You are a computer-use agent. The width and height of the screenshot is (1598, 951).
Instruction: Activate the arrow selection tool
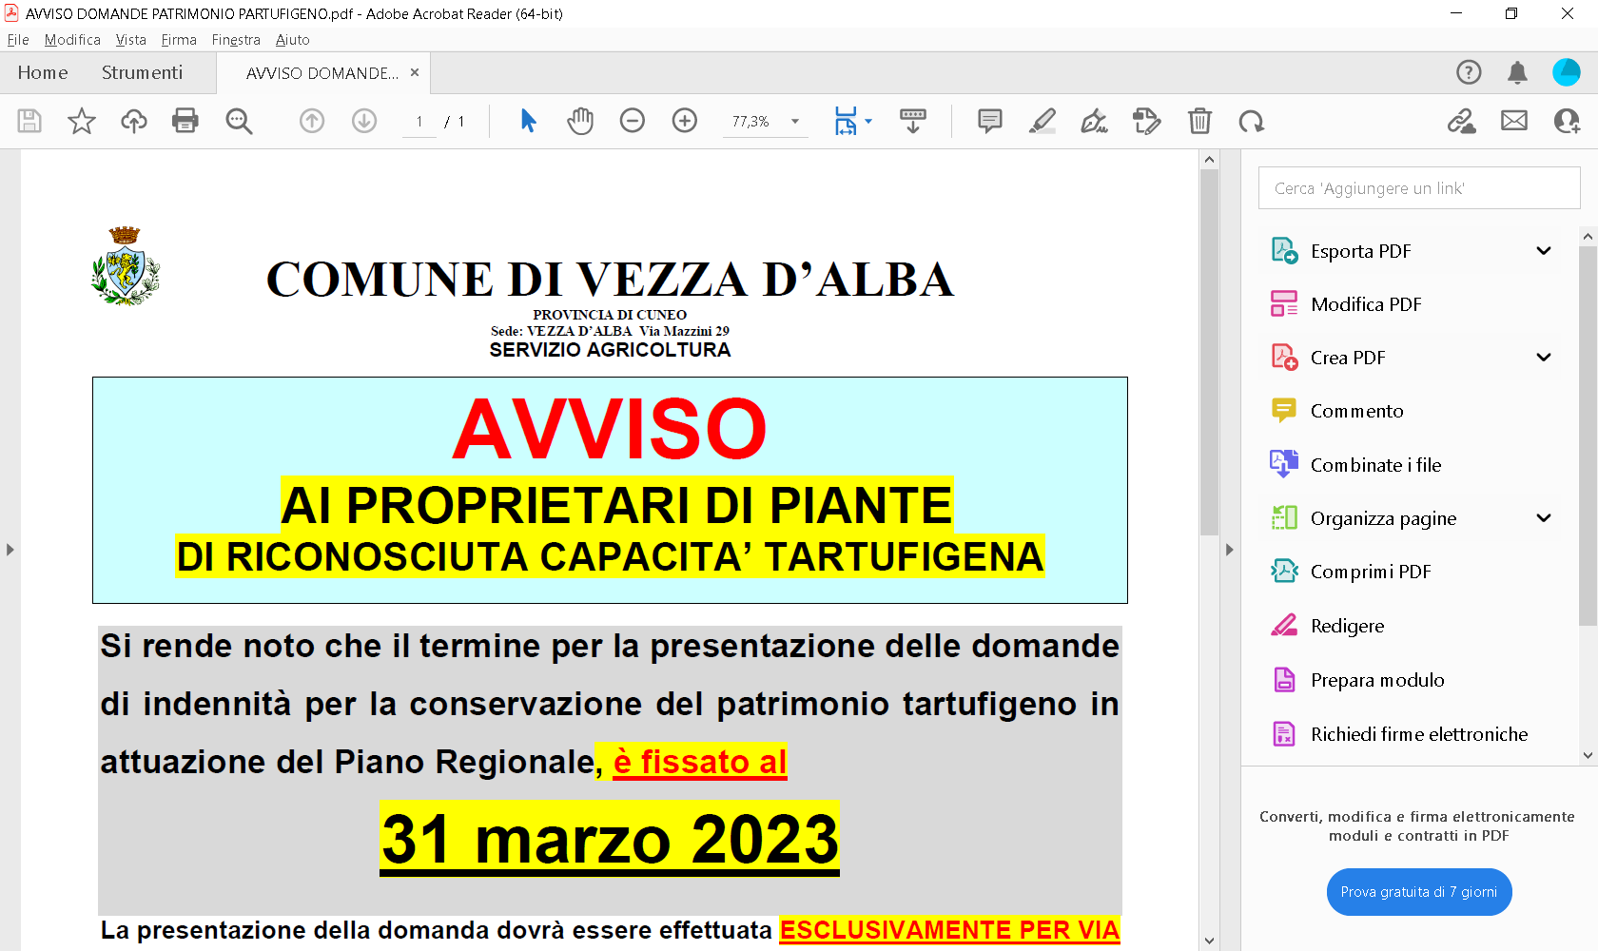(529, 121)
